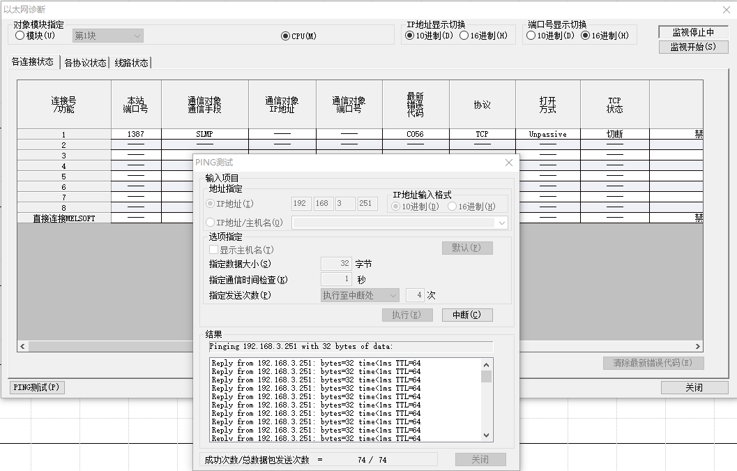The image size is (737, 471).
Task: Click the results list scroll-up arrow
Action: [x=487, y=364]
